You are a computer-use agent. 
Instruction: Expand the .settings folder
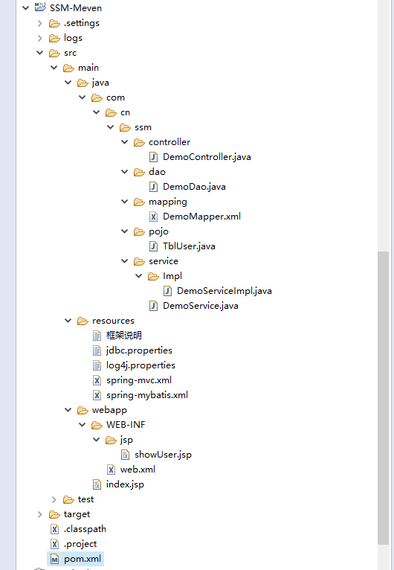coord(40,23)
